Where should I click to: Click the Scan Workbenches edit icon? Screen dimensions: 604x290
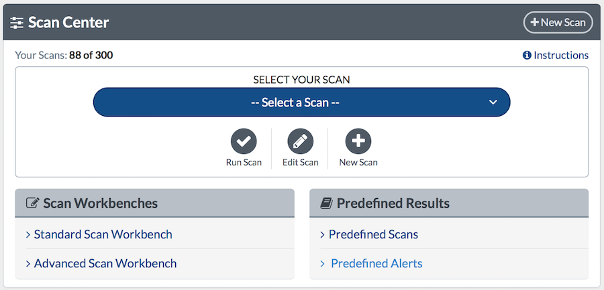click(x=32, y=203)
